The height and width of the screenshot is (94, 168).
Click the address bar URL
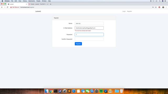point(27,7)
